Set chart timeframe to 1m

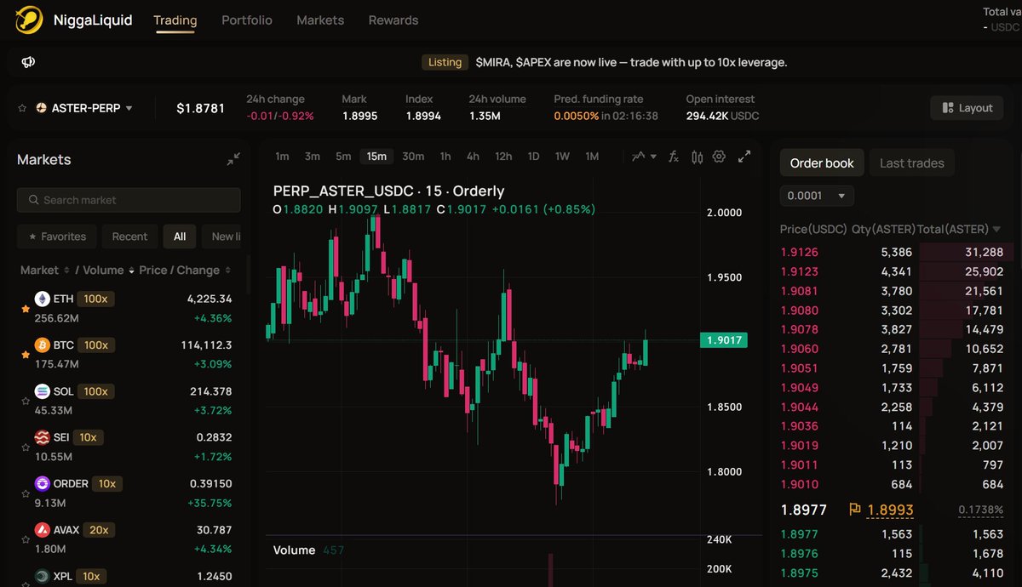pyautogui.click(x=282, y=157)
